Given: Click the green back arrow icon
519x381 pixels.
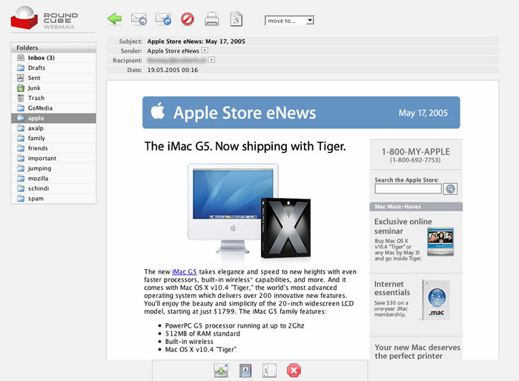Looking at the screenshot, I should (114, 19).
